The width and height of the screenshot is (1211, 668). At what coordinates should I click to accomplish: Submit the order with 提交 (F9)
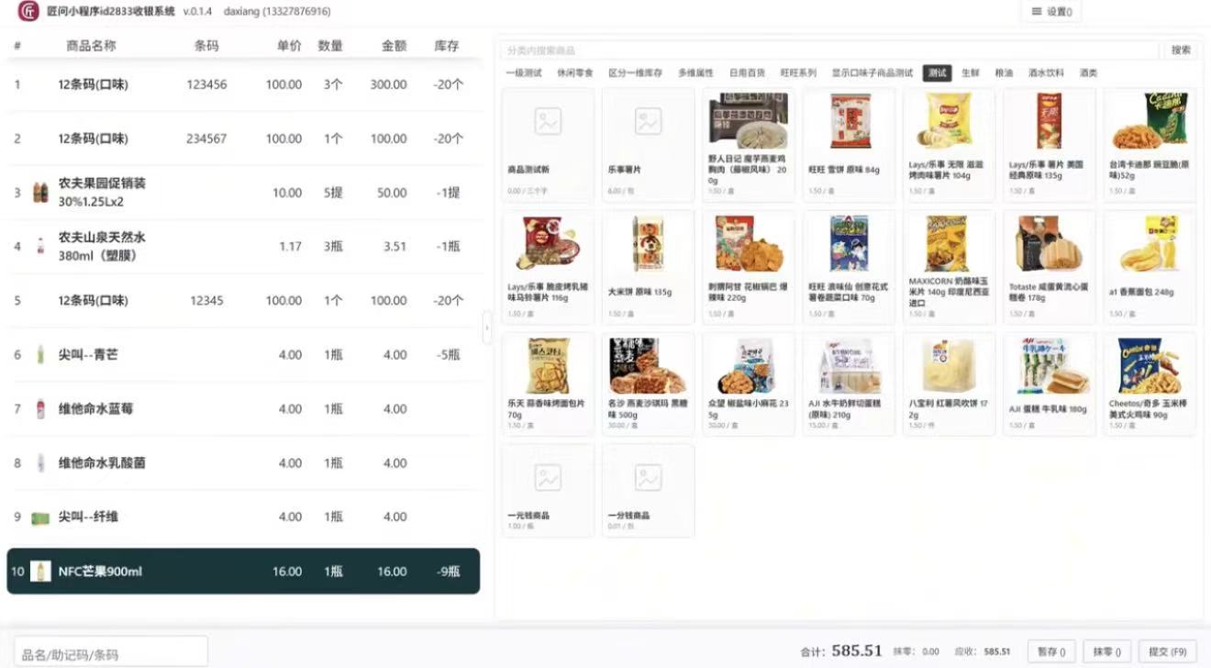[1167, 651]
